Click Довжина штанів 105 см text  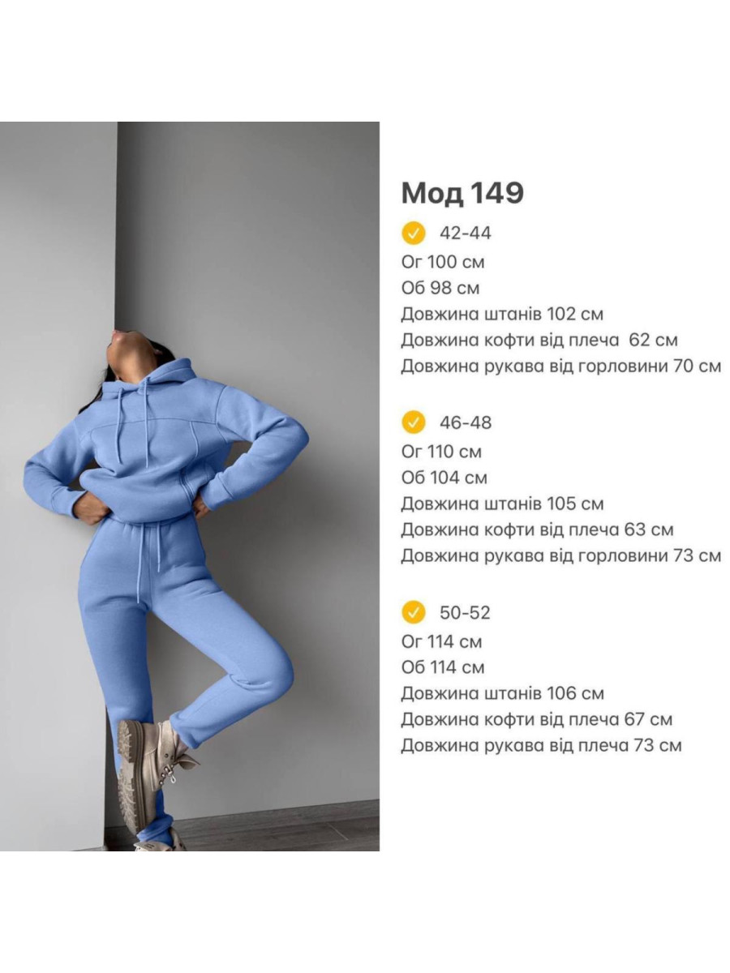[502, 504]
